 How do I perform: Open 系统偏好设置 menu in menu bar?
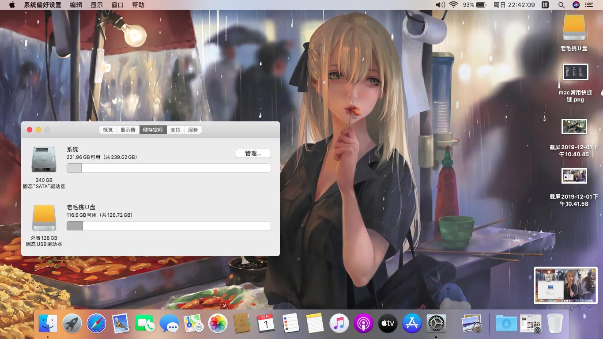pyautogui.click(x=42, y=5)
